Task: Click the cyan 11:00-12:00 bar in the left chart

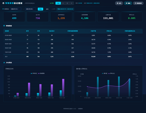Action: (61, 93)
